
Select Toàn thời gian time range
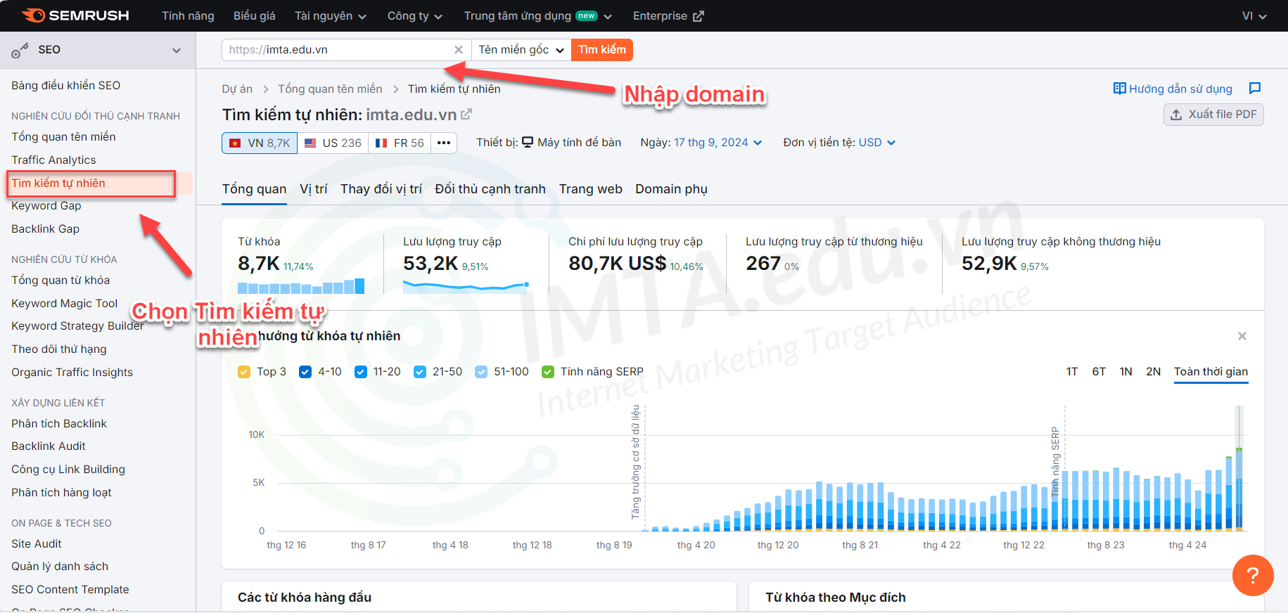tap(1211, 372)
